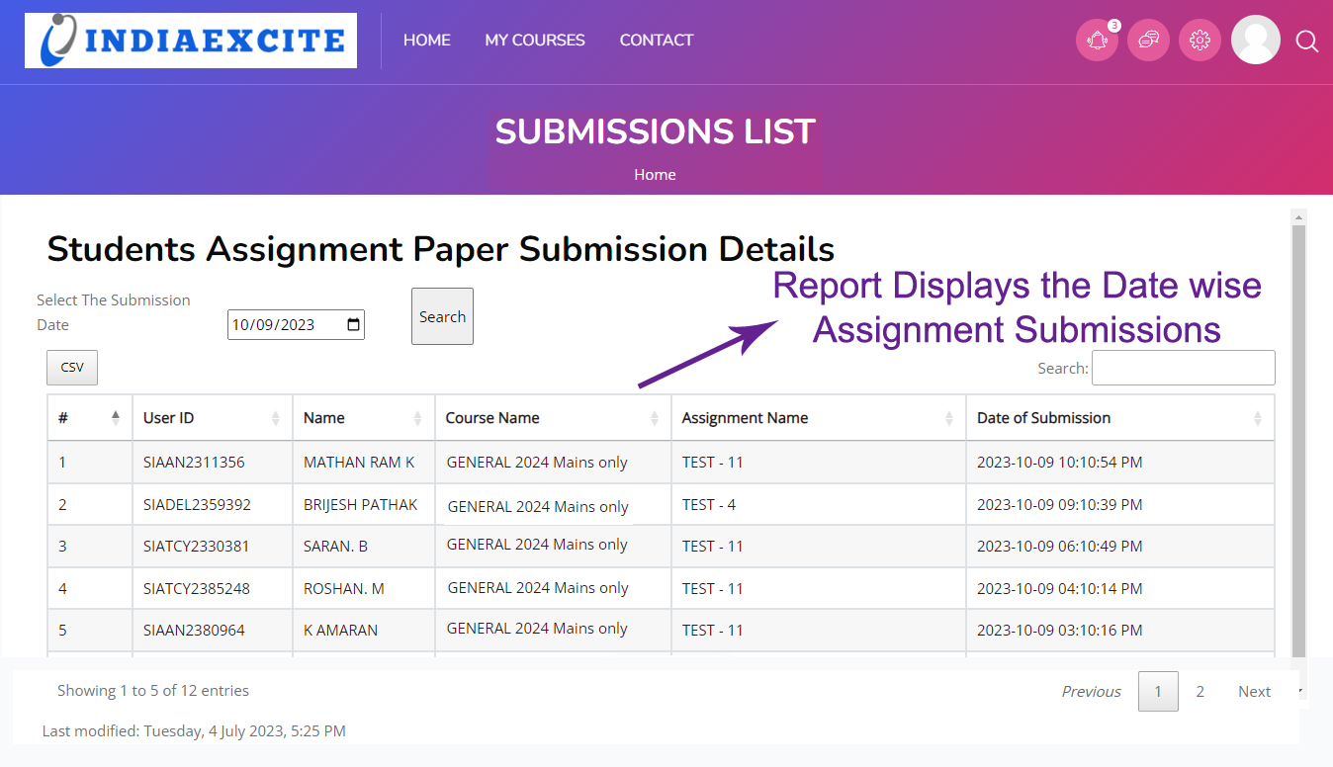Open the user profile avatar
Viewport: 1333px width, 767px height.
[1255, 41]
